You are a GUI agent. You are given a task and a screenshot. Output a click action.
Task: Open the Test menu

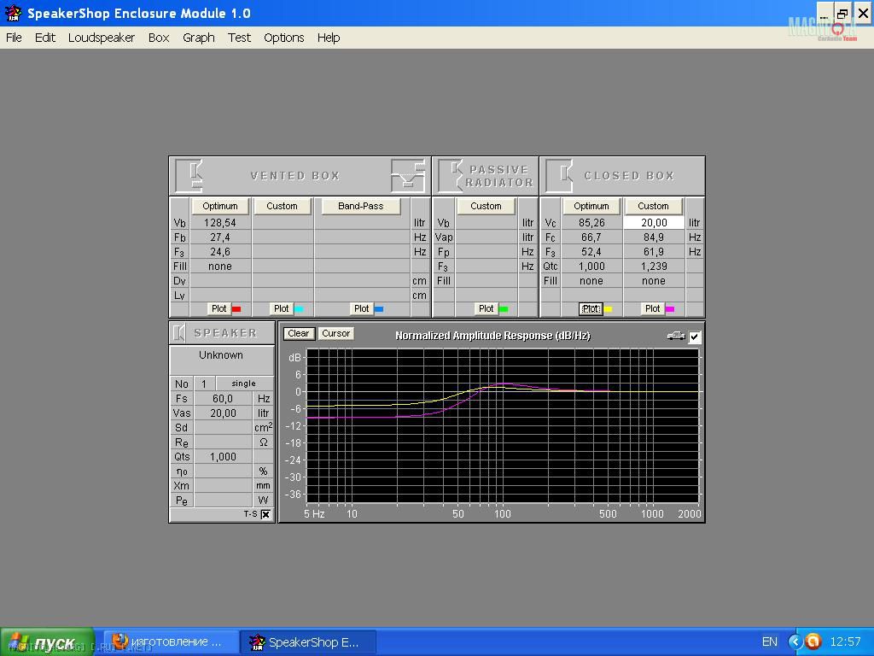239,38
